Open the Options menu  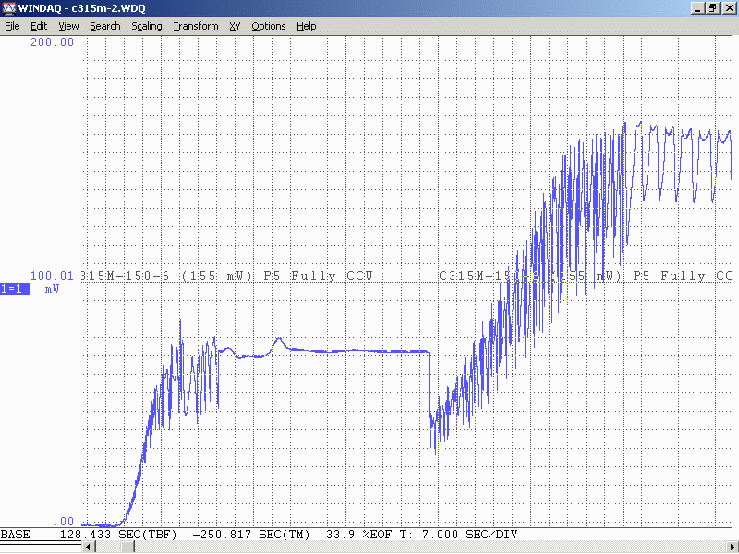(269, 26)
